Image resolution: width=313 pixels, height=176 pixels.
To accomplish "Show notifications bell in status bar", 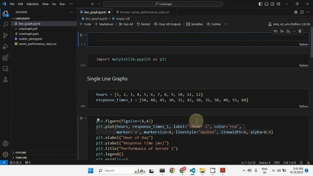I will pyautogui.click(x=301, y=162).
